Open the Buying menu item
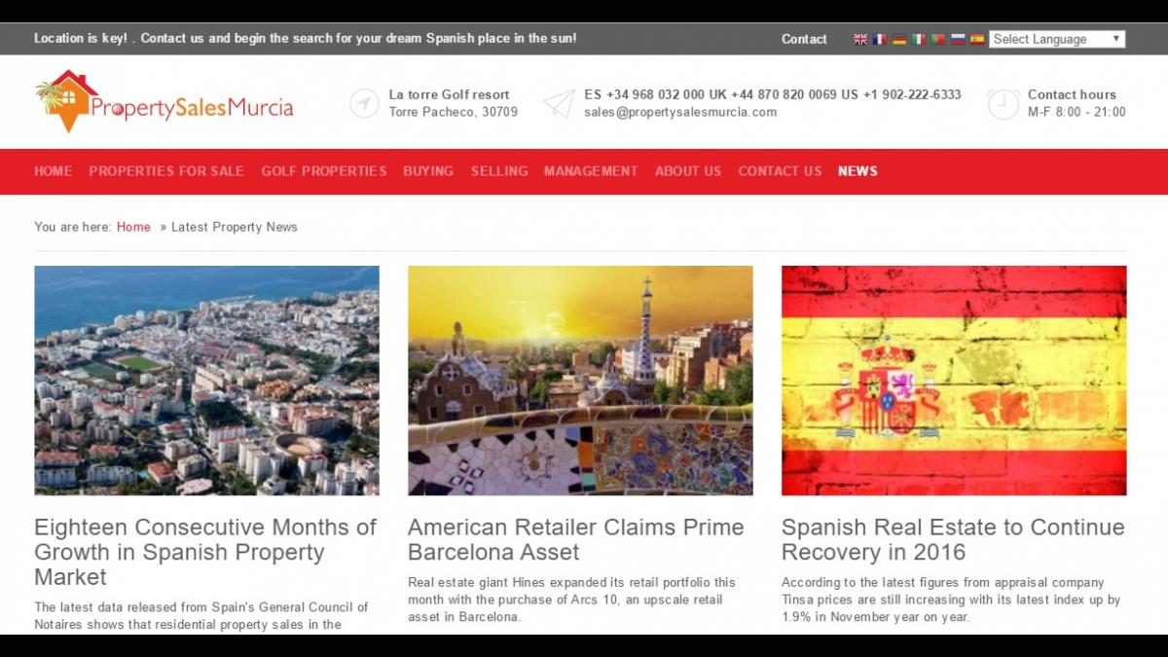The width and height of the screenshot is (1168, 657). 428,170
